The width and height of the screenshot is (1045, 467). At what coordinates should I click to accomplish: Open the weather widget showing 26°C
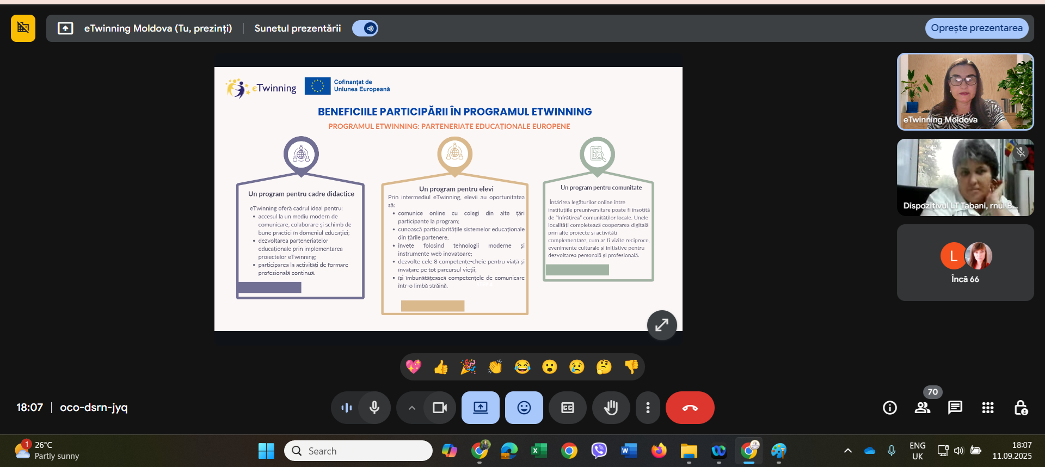pos(47,451)
